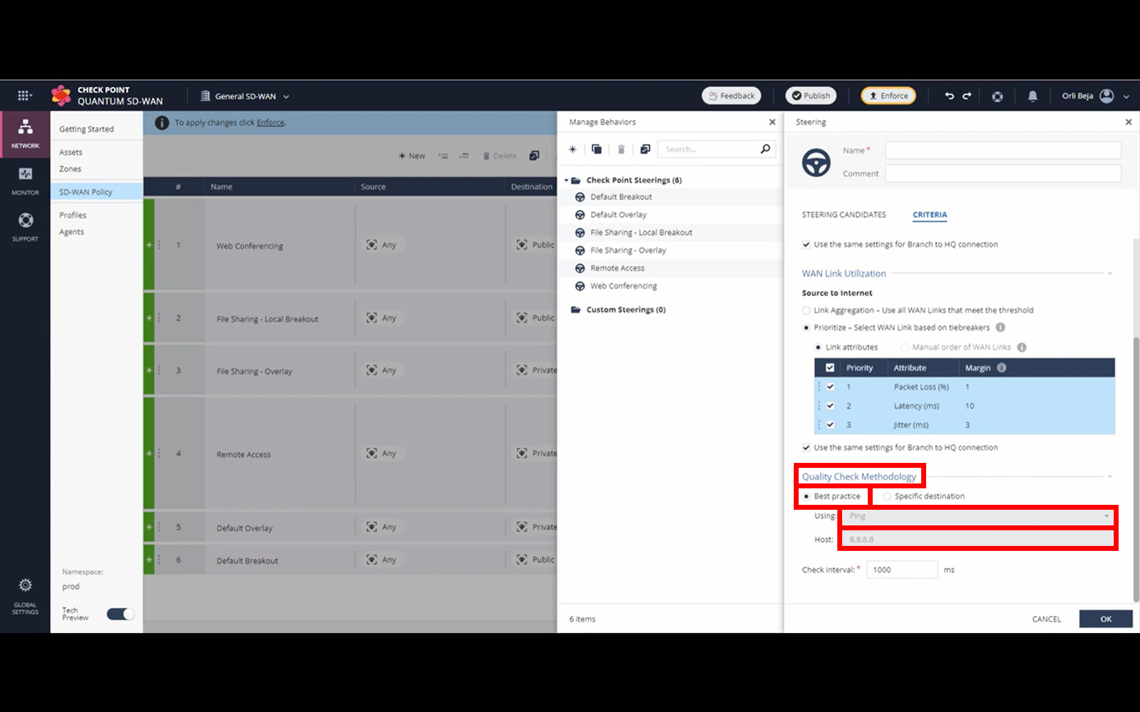Click the undo arrow icon
This screenshot has width=1140, height=712.
pos(949,96)
